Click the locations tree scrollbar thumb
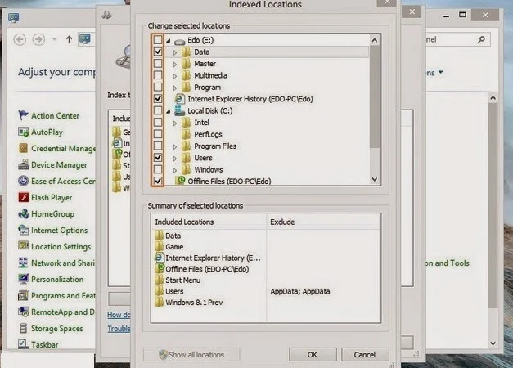Image resolution: width=513 pixels, height=368 pixels. 375,96
